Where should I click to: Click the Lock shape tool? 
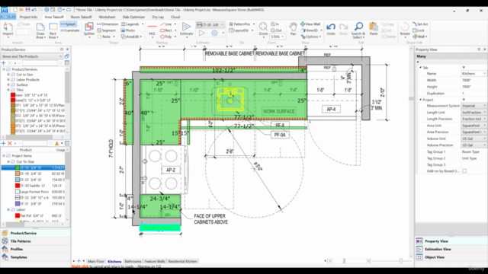point(419,30)
